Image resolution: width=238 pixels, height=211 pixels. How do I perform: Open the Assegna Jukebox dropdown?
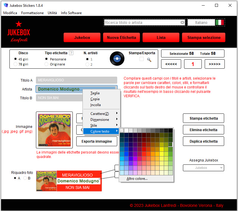[204, 168]
